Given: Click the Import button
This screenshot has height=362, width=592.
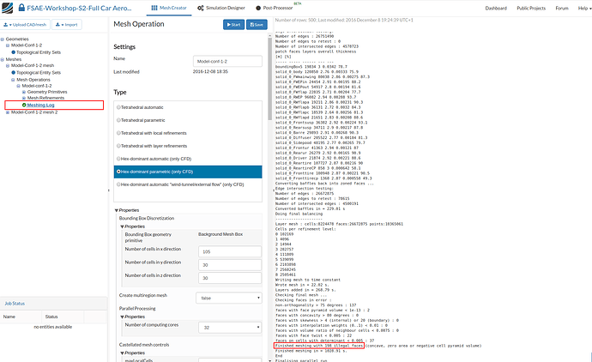Looking at the screenshot, I should [x=66, y=25].
